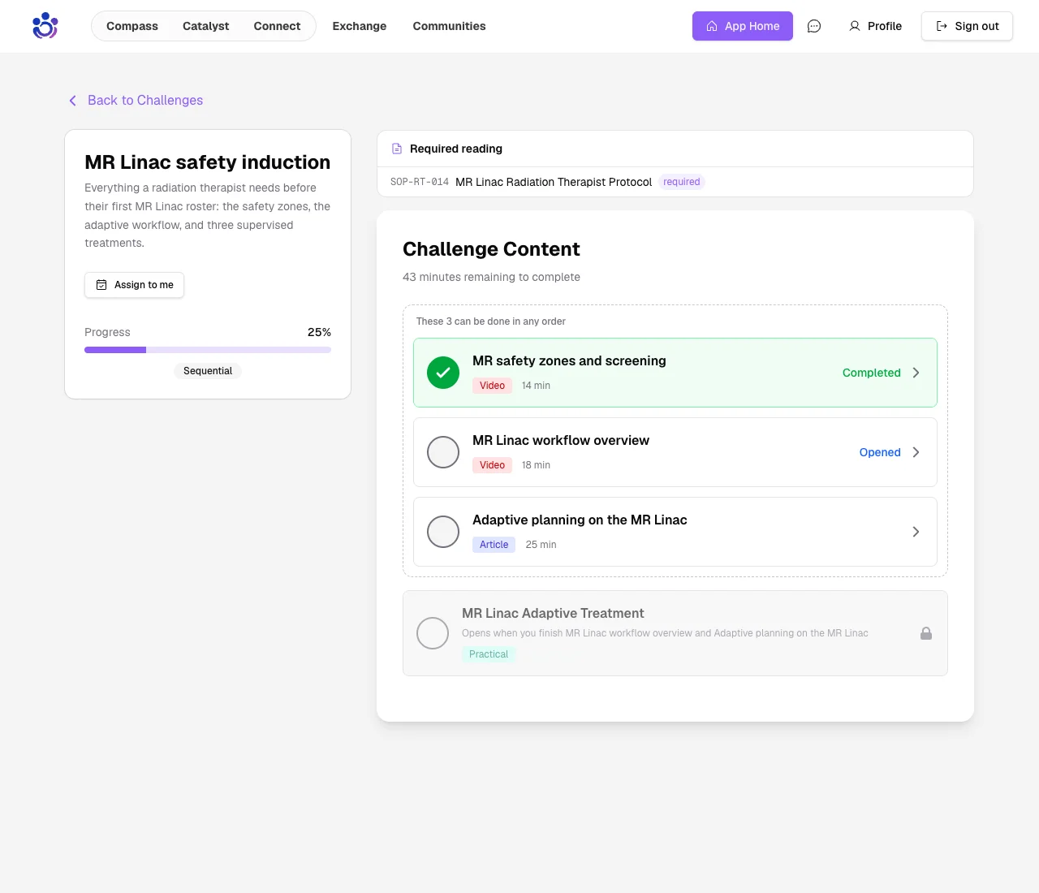Click the Sequential badge
The height and width of the screenshot is (893, 1039).
pos(208,371)
